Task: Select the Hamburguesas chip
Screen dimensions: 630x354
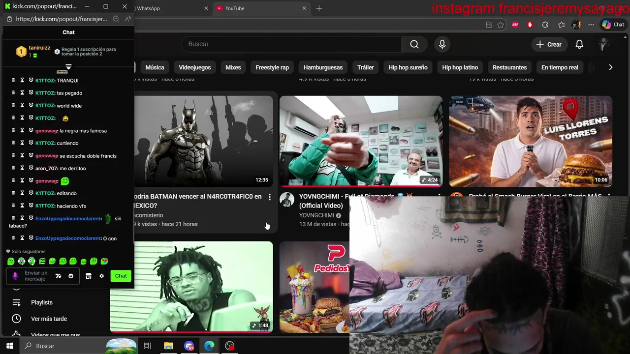Action: click(x=323, y=67)
